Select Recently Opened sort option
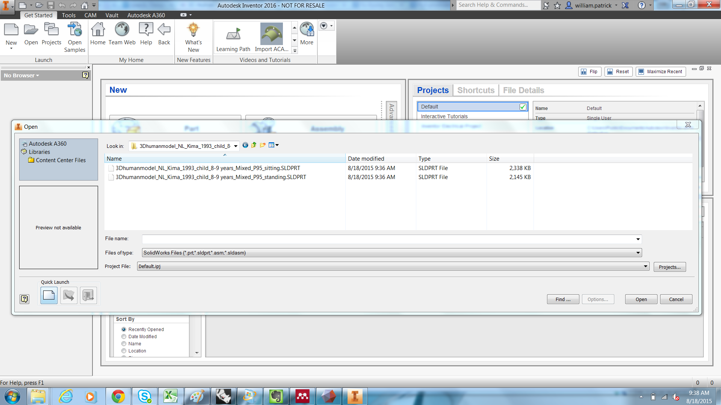721x405 pixels. 124,329
